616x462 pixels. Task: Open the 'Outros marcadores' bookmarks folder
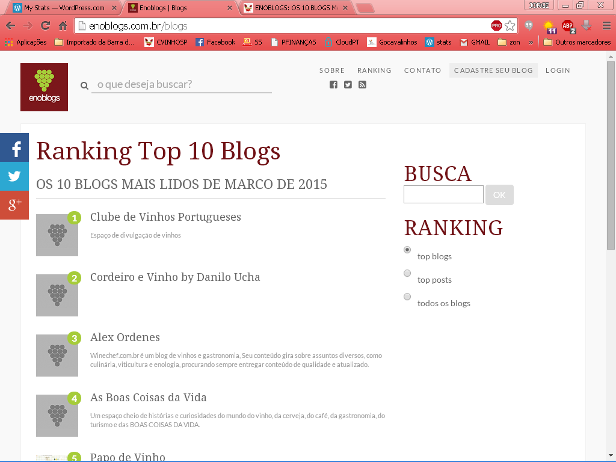click(x=576, y=42)
